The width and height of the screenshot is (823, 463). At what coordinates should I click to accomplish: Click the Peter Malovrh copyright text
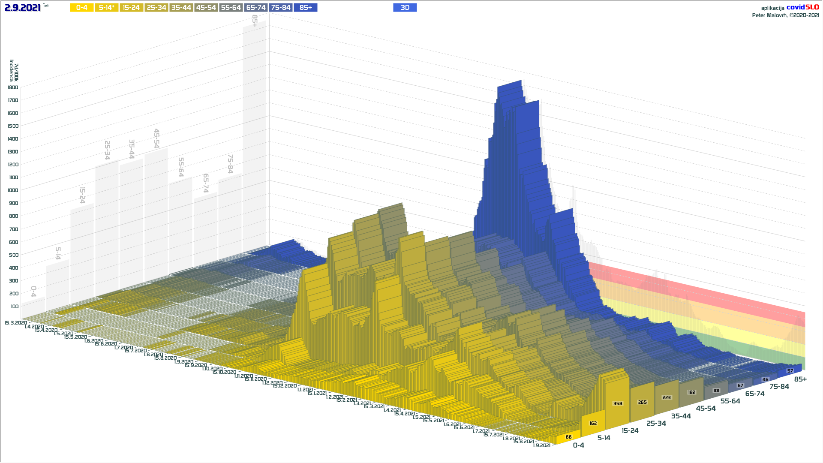click(x=785, y=15)
